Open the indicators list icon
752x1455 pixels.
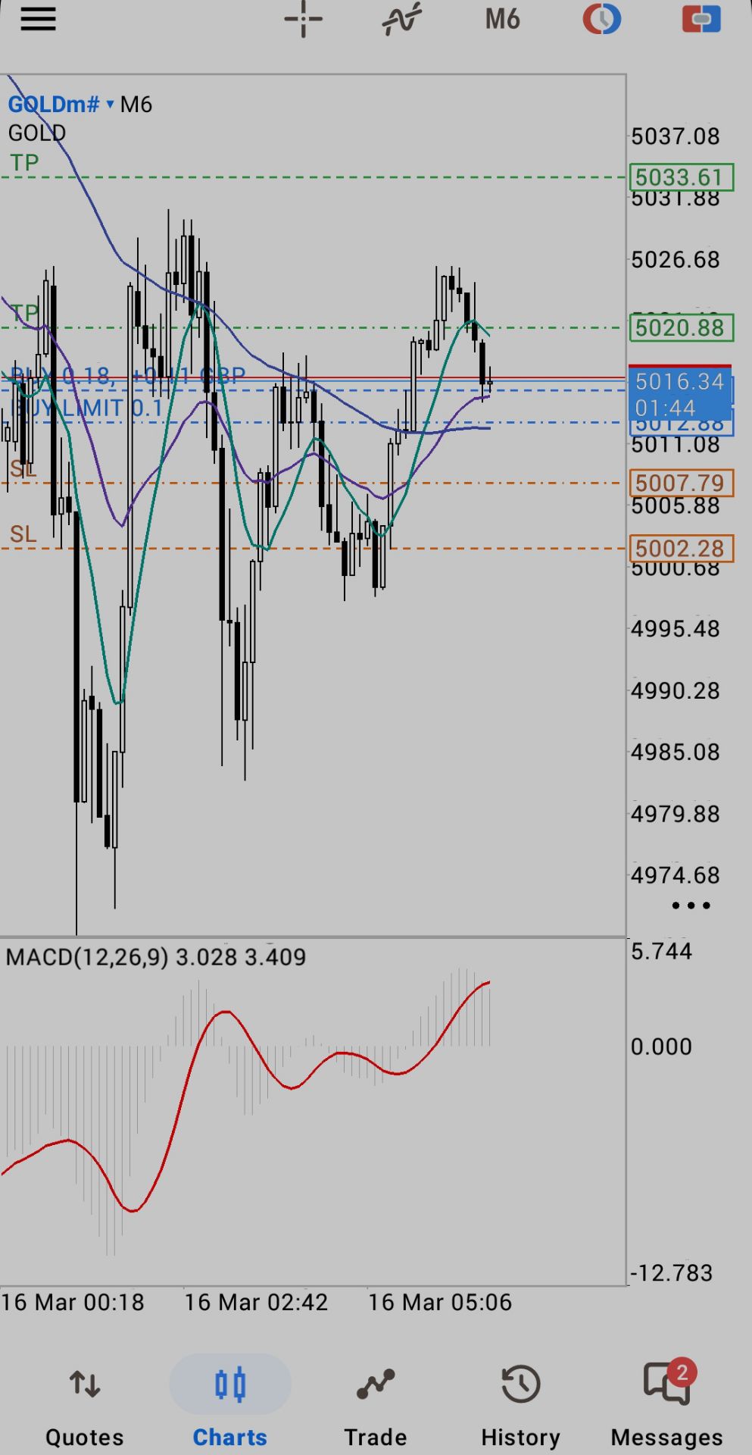pyautogui.click(x=401, y=19)
